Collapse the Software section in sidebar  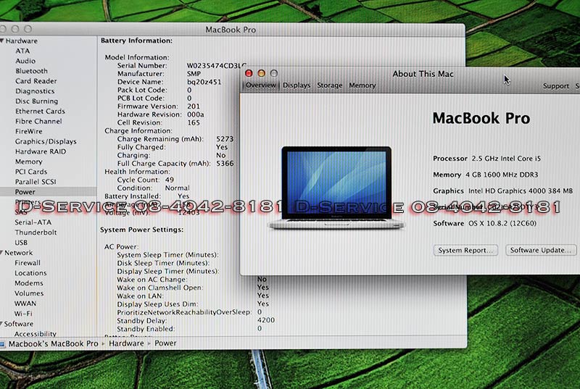click(2, 324)
